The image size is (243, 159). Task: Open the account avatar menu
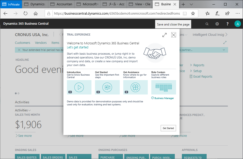[x=238, y=24]
